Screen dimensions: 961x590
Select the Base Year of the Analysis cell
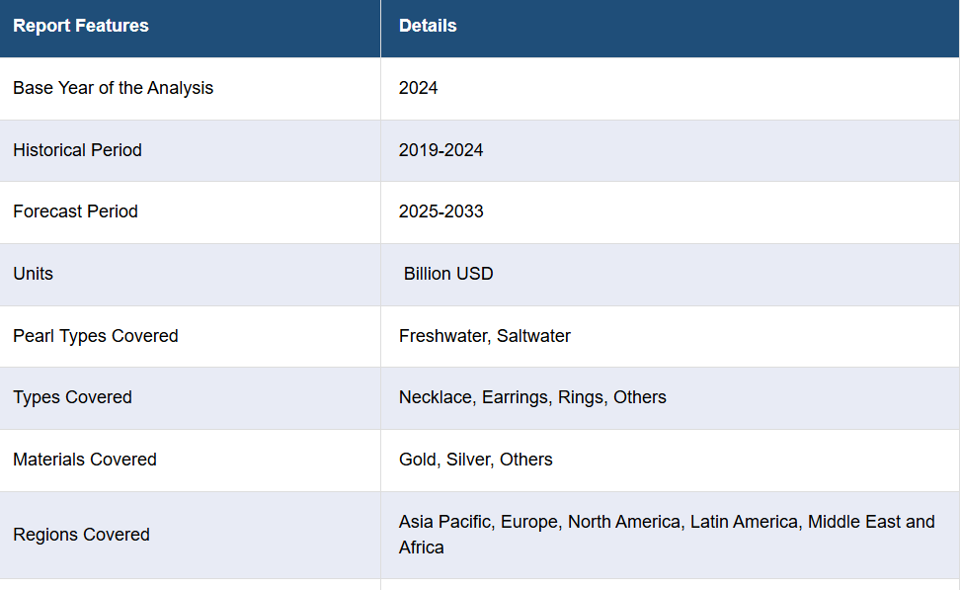coord(113,88)
